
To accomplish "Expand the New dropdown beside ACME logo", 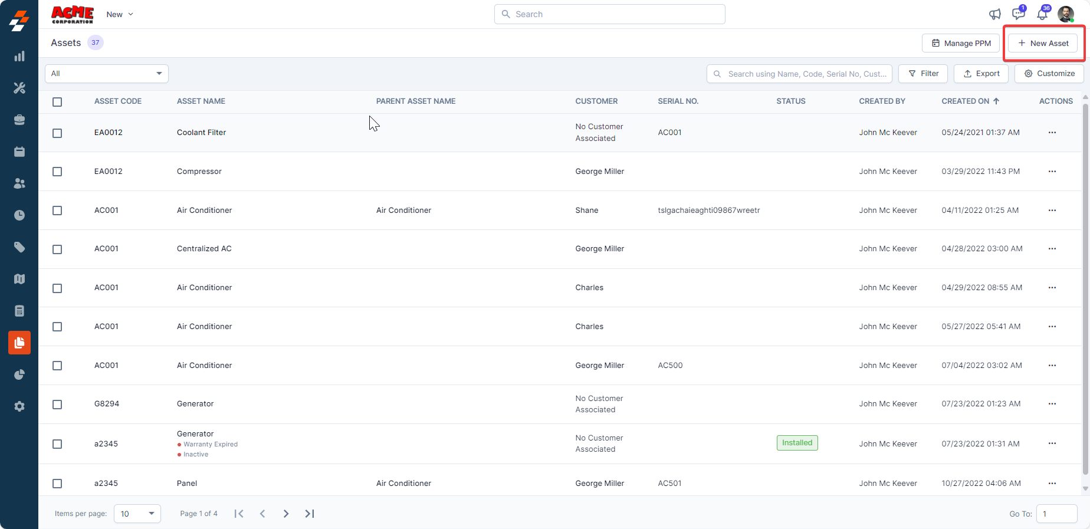I will coord(120,14).
